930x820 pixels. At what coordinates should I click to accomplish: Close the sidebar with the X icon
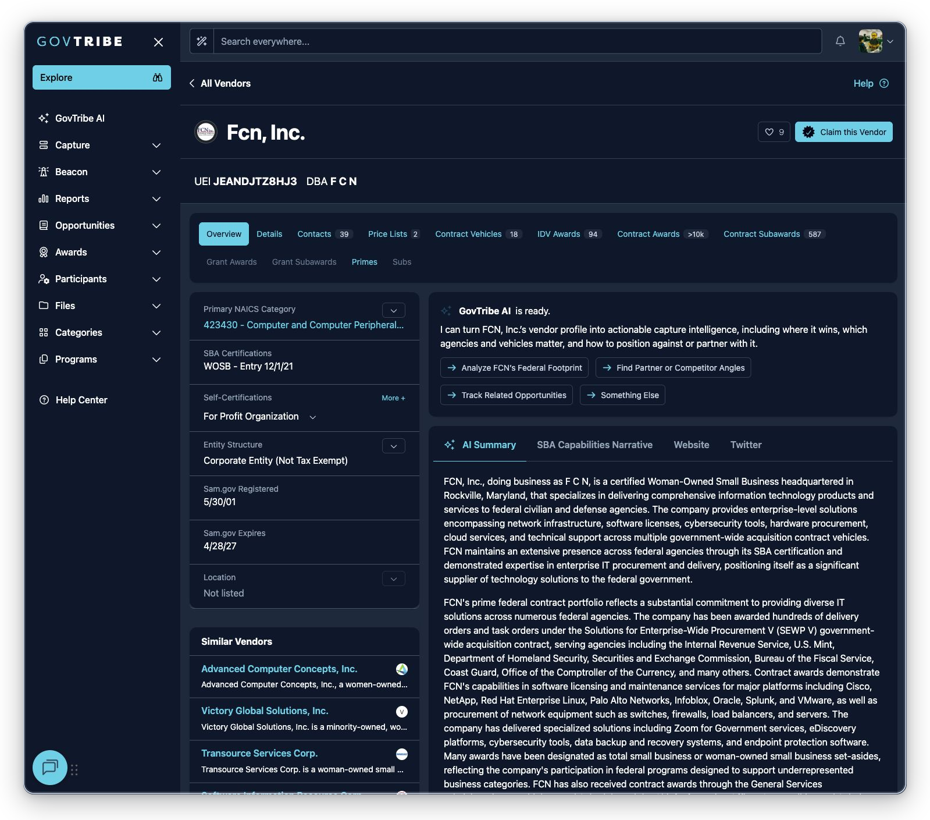tap(158, 42)
